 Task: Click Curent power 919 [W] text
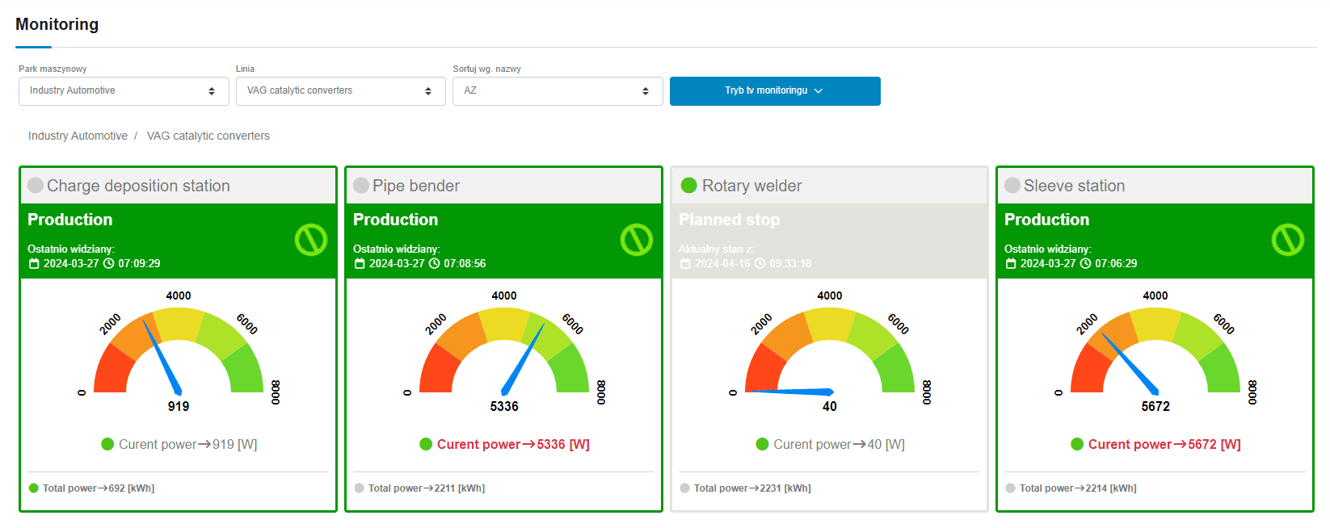click(187, 444)
